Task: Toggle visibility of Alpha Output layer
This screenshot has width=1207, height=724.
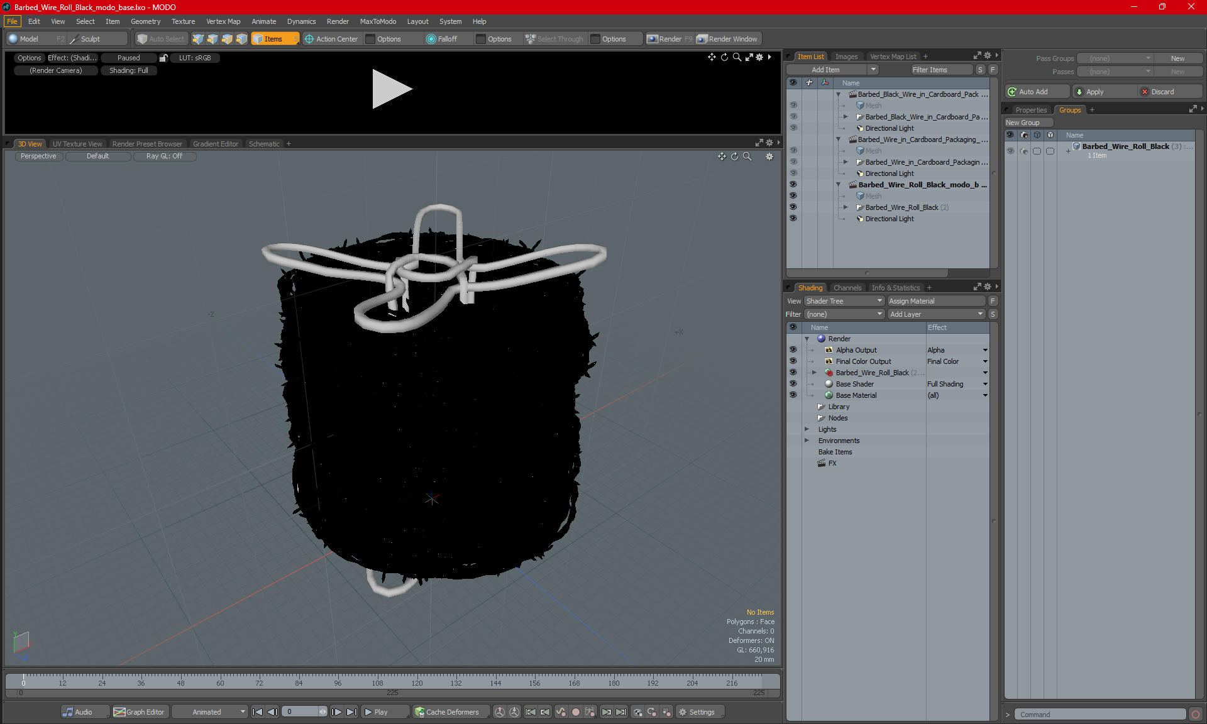Action: pyautogui.click(x=793, y=350)
